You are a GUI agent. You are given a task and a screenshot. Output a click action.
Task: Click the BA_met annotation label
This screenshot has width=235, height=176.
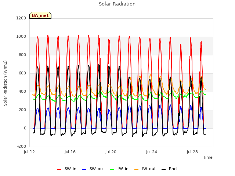point(40,15)
